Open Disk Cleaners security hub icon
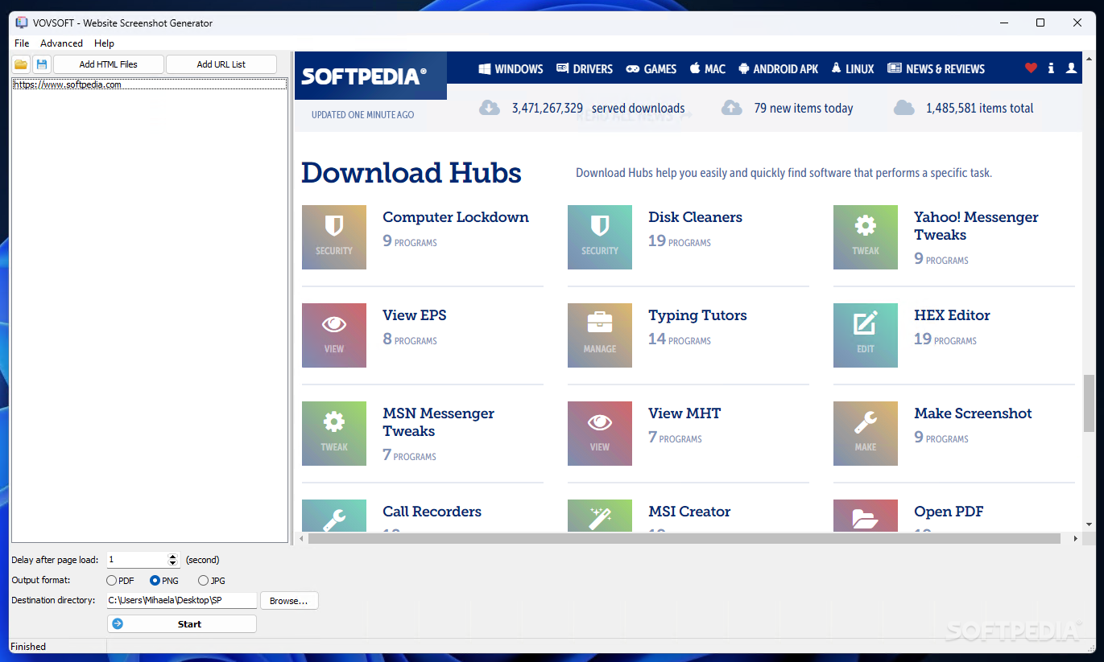The image size is (1104, 662). [x=600, y=237]
